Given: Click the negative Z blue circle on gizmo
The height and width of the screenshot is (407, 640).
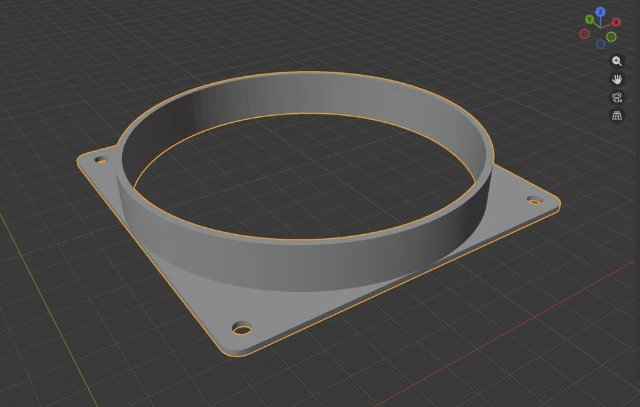Looking at the screenshot, I should click(x=600, y=44).
